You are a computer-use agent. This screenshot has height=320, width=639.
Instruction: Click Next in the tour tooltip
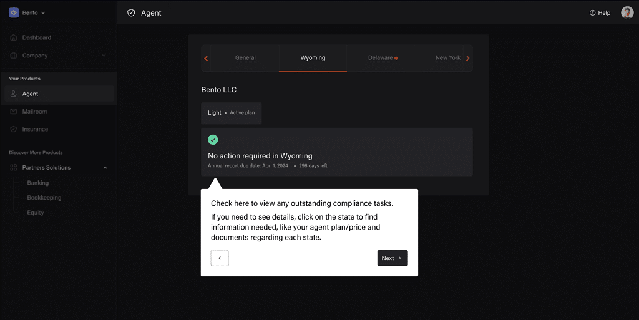point(393,258)
